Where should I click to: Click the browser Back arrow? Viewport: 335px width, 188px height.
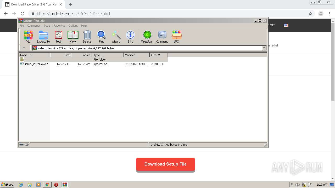6,14
